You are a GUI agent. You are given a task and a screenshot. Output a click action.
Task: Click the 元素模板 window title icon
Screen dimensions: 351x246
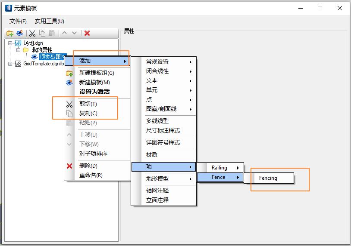pyautogui.click(x=8, y=8)
